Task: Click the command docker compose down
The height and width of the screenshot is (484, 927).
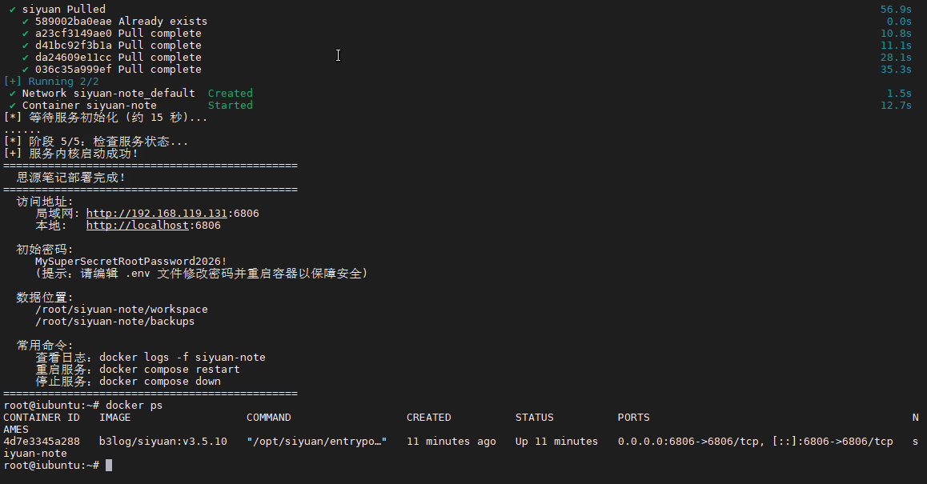Action: coord(159,381)
